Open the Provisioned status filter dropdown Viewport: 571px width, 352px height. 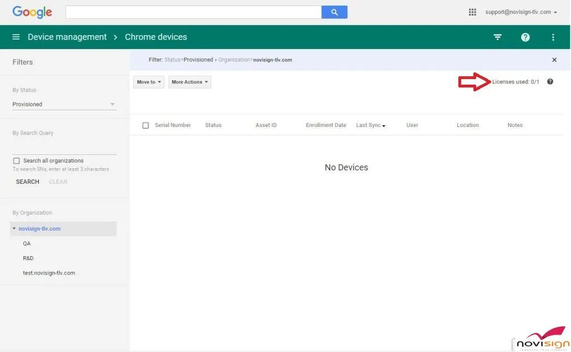[64, 104]
